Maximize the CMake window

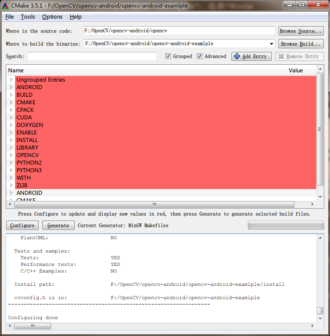click(x=302, y=4)
